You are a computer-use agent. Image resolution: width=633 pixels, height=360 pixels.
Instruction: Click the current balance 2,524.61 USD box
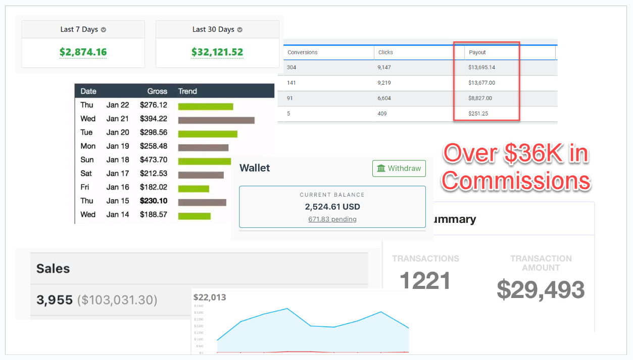pos(332,206)
